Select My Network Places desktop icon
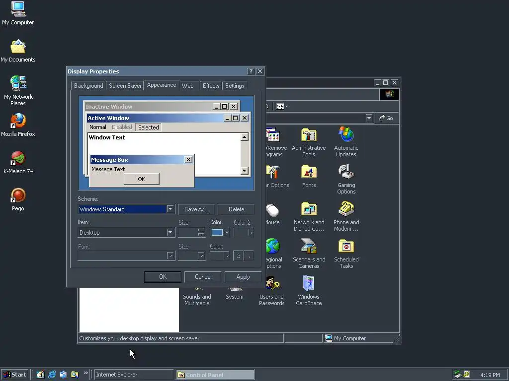The image size is (509, 381). [18, 91]
